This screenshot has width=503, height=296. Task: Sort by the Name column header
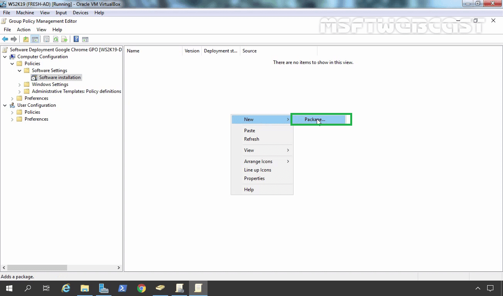point(153,51)
